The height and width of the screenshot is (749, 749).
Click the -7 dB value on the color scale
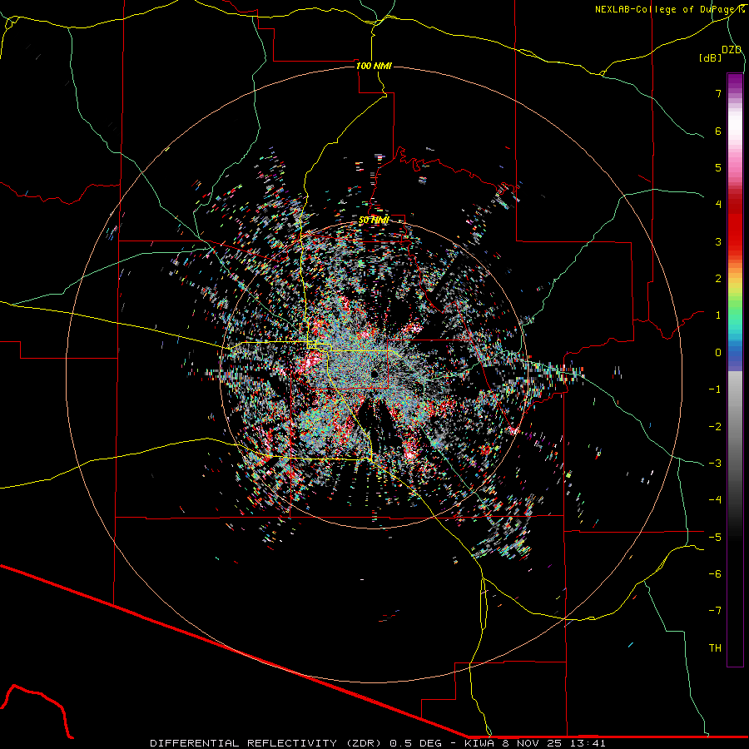point(715,611)
